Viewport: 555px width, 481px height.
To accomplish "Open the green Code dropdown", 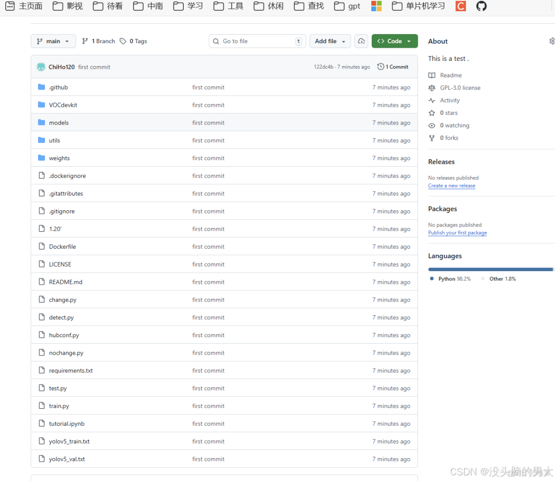I will [x=394, y=41].
